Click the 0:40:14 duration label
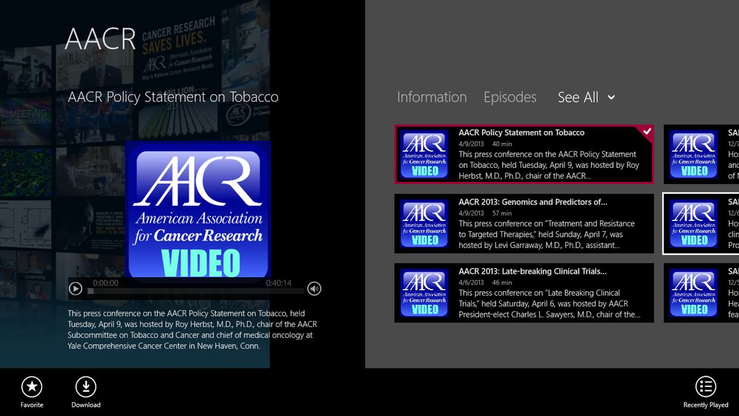Viewport: 739px width, 416px height. 279,283
